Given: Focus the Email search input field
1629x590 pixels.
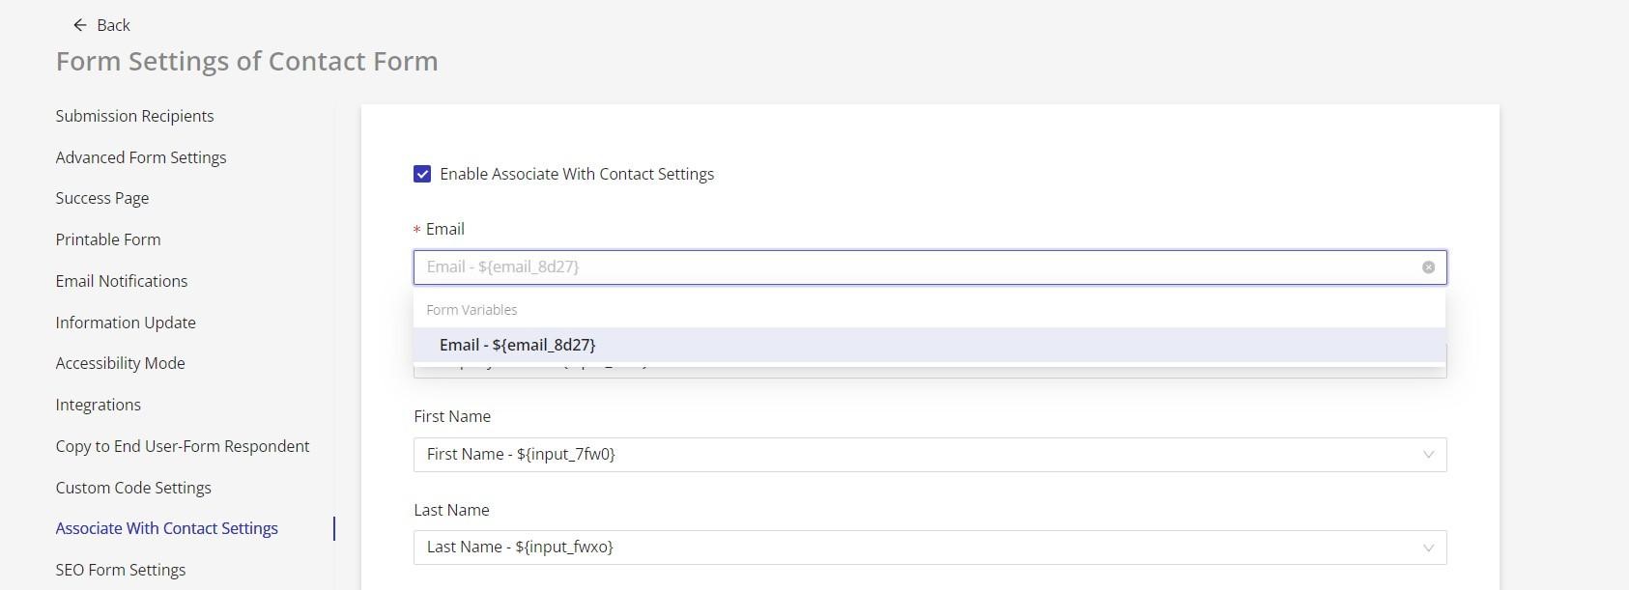Looking at the screenshot, I should click(908, 267).
